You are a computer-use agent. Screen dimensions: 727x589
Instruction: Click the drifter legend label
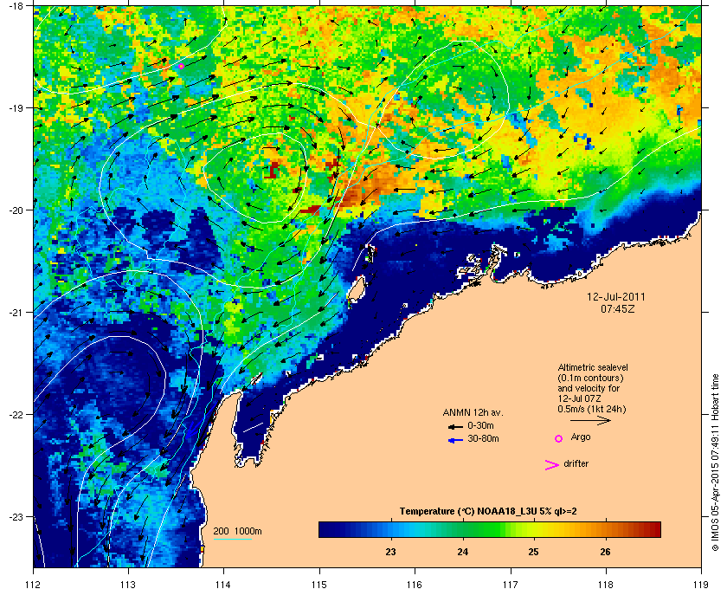point(576,463)
